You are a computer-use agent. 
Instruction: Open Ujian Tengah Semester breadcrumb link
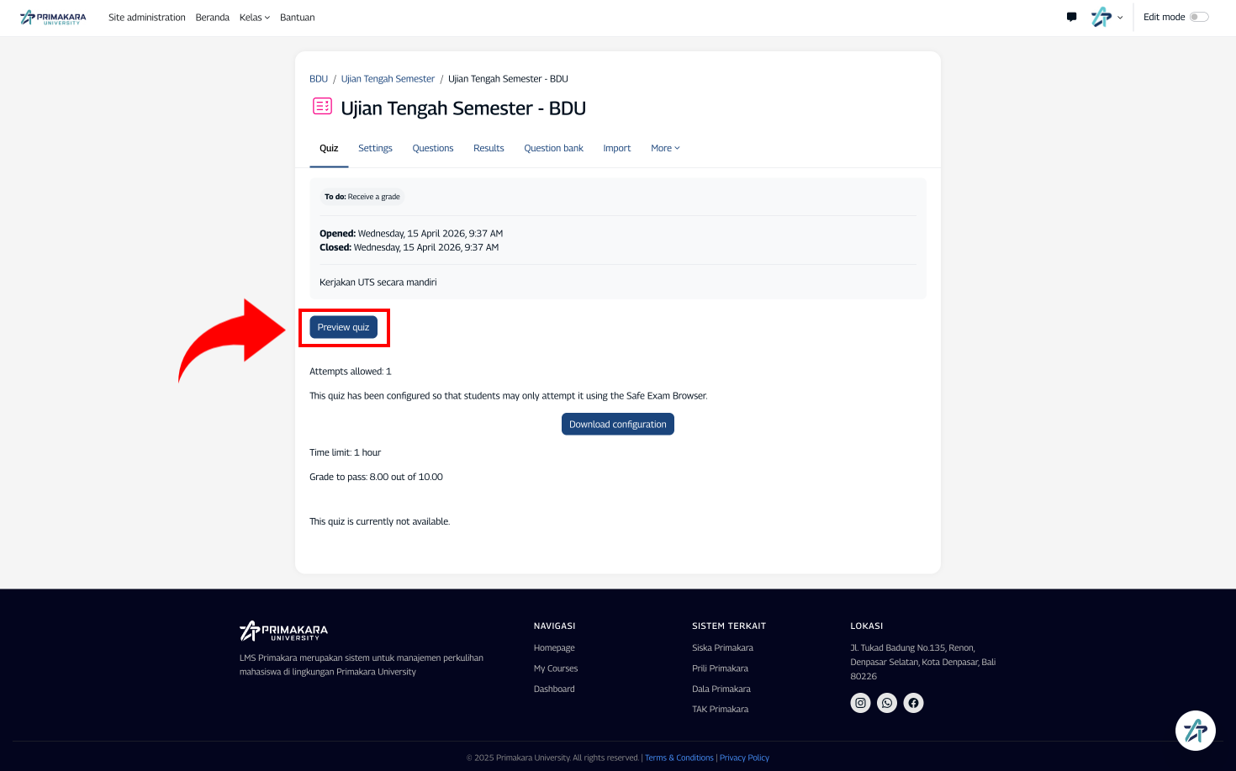(x=388, y=79)
